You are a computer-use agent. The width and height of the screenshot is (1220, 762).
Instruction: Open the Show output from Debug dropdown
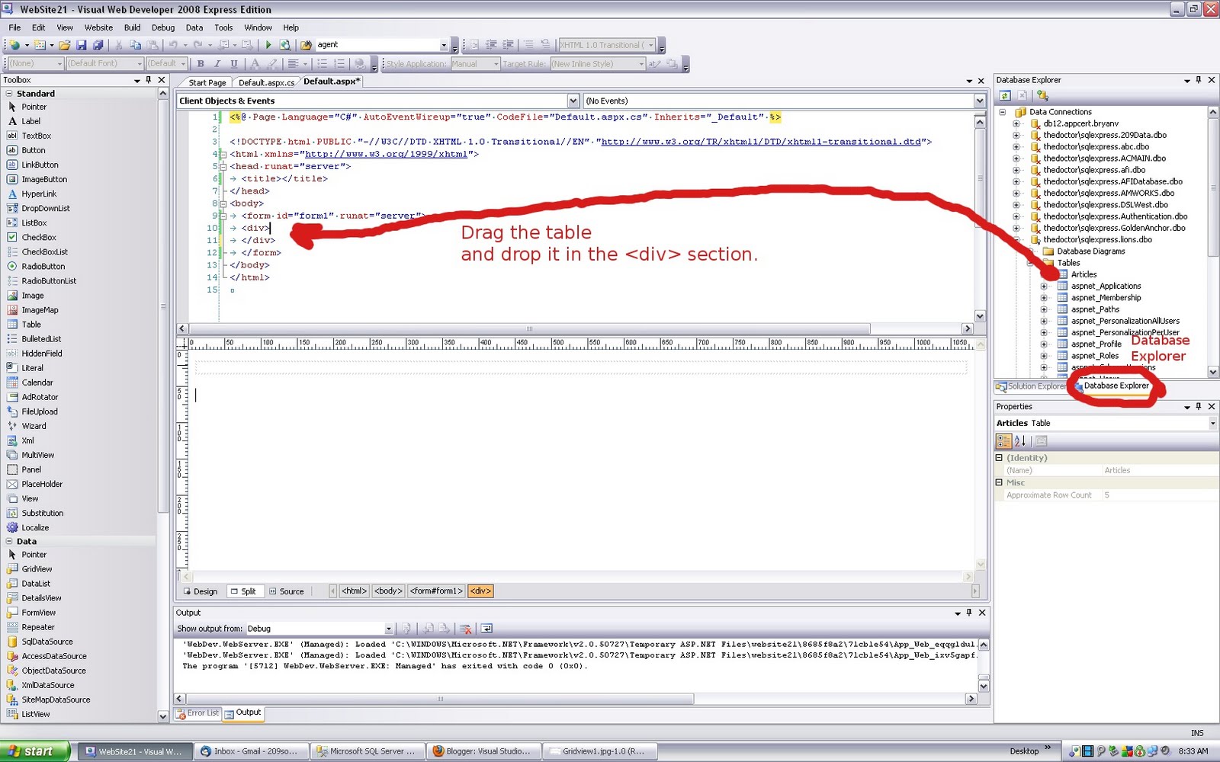tap(388, 628)
